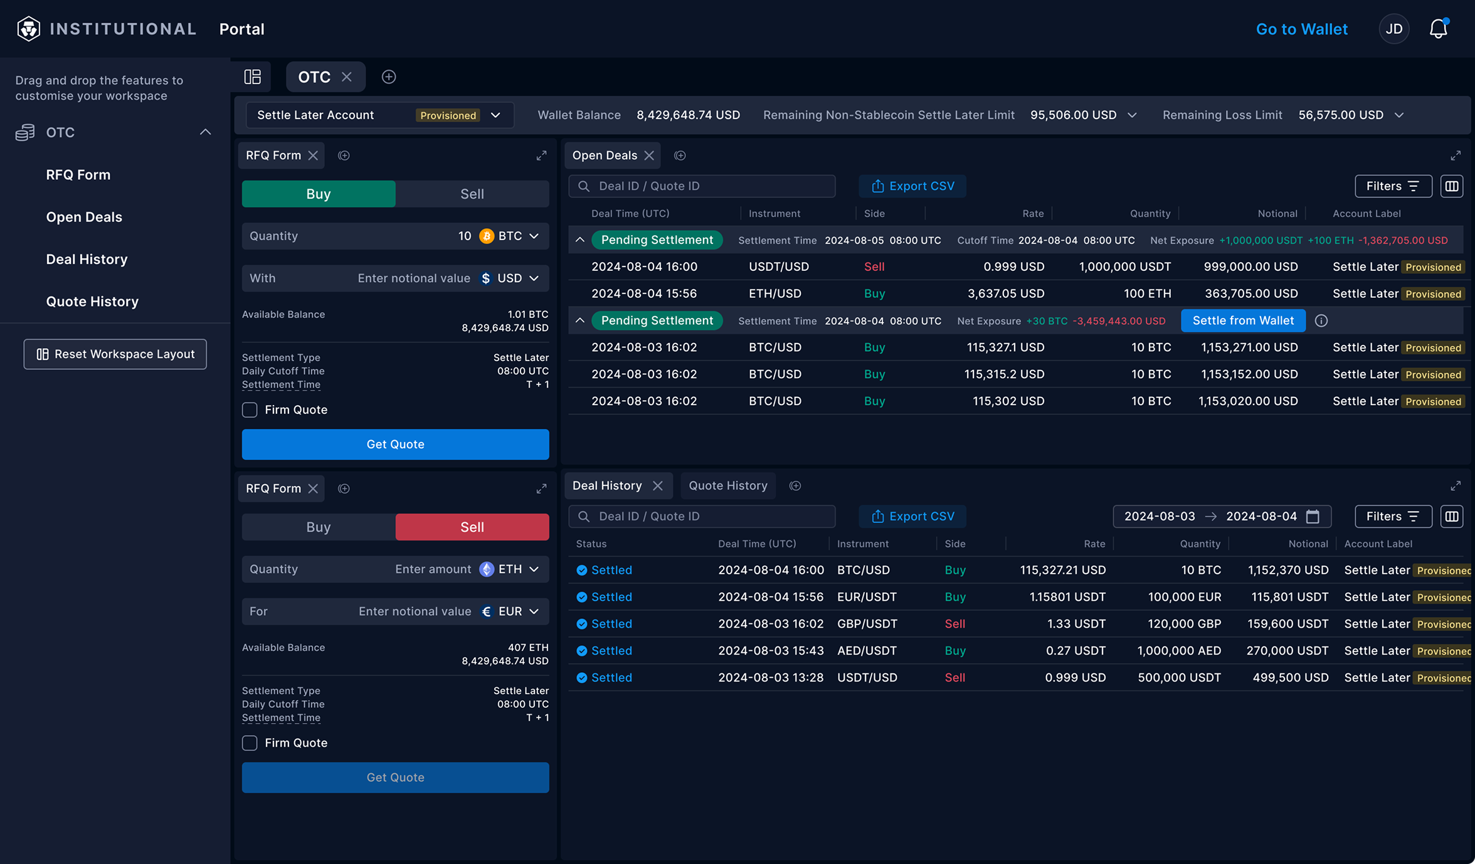Select Deal History in the left sidebar
The height and width of the screenshot is (864, 1475).
[x=87, y=259]
